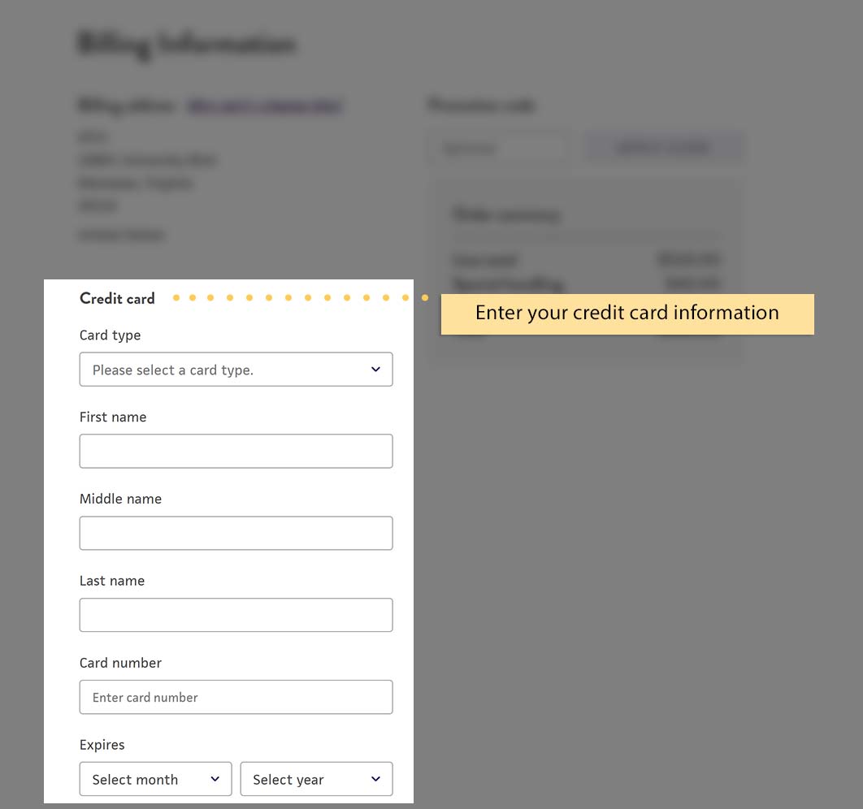Click the Last name label
Image resolution: width=863 pixels, height=809 pixels.
coord(111,581)
